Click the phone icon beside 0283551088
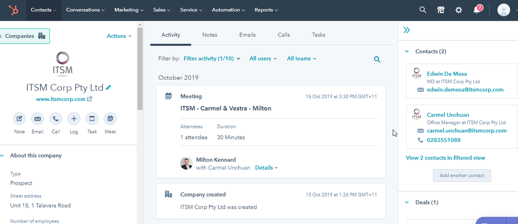This screenshot has height=224, width=518. click(420, 140)
